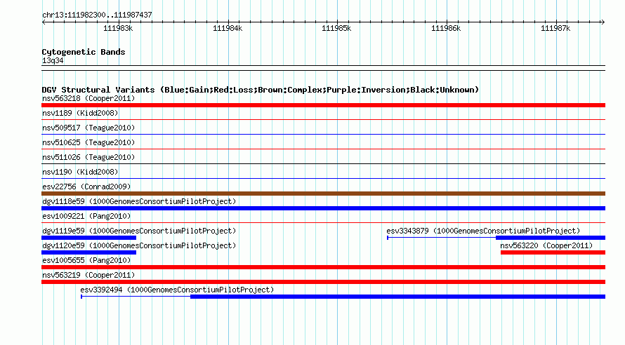
Task: Click the red nsv563219 loss bar
Action: (323, 282)
